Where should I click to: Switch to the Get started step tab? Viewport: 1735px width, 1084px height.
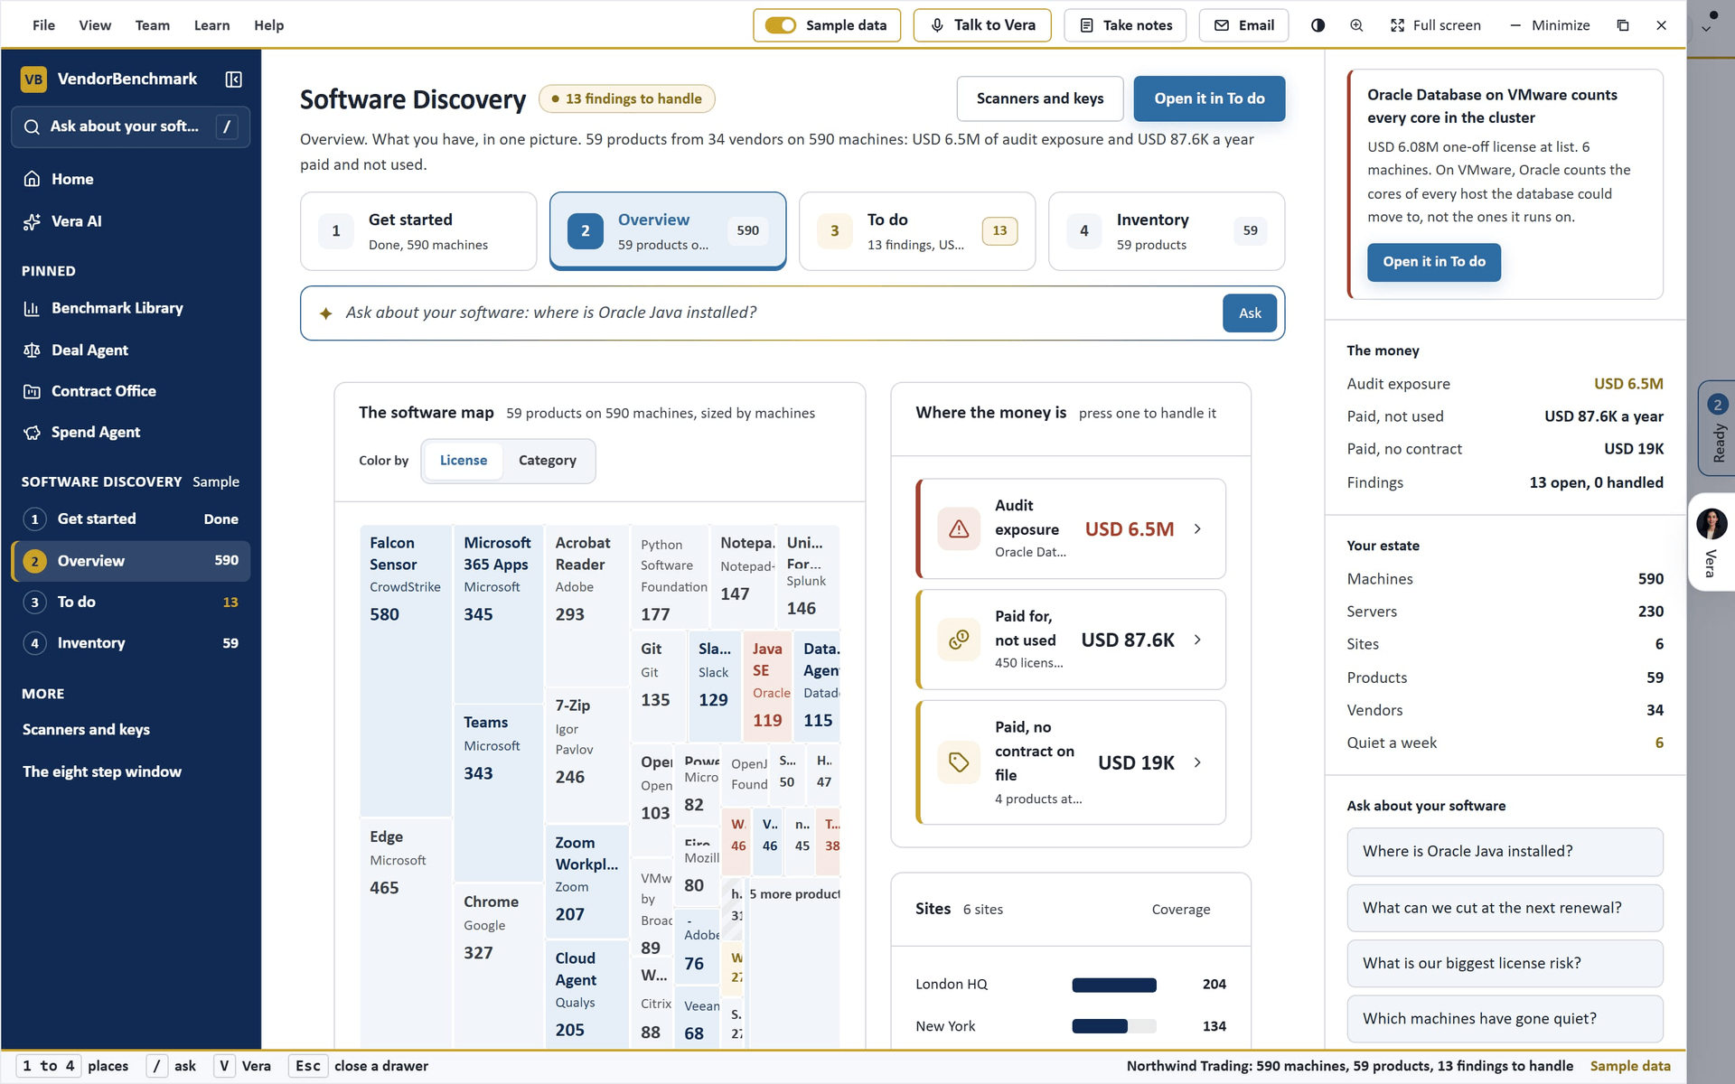pos(418,231)
